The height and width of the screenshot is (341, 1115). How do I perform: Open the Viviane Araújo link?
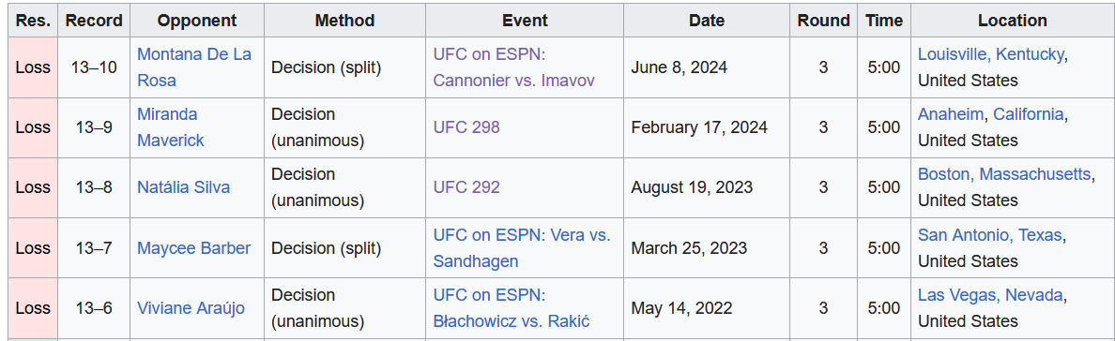[x=191, y=308]
